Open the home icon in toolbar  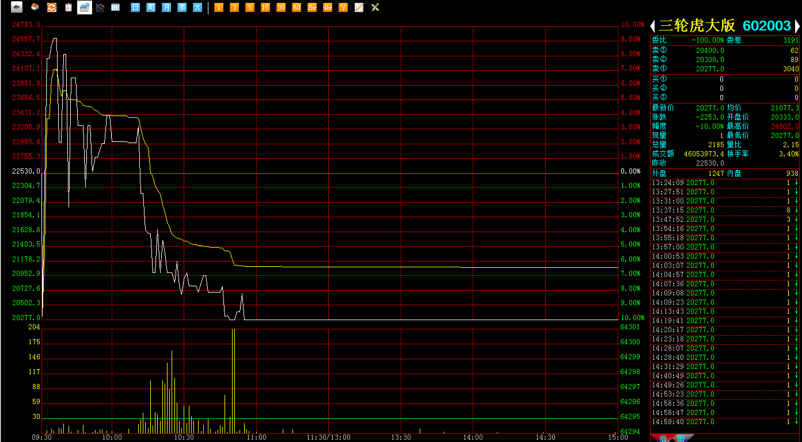click(x=35, y=7)
